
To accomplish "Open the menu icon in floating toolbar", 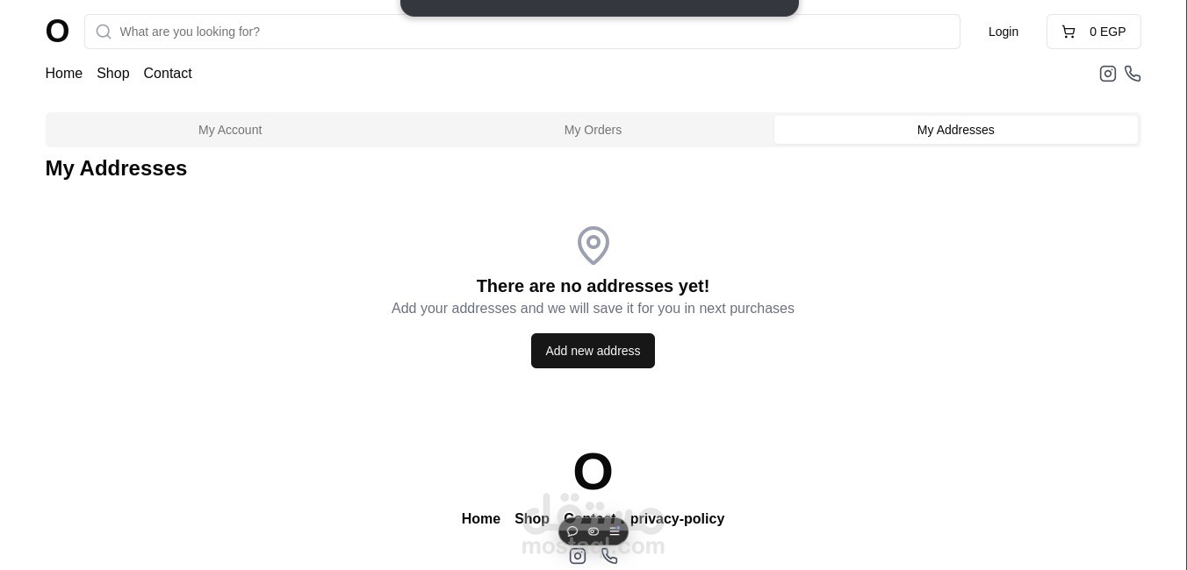I will (x=615, y=531).
